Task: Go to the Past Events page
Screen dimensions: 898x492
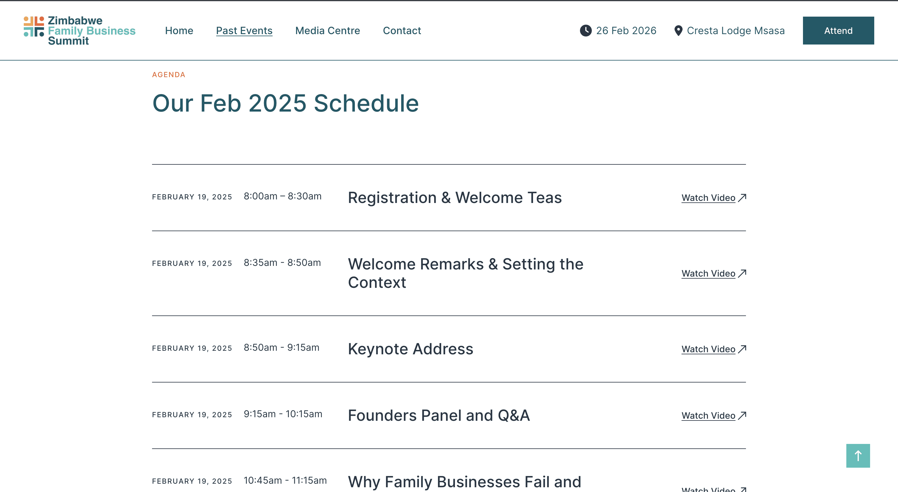Action: click(244, 31)
